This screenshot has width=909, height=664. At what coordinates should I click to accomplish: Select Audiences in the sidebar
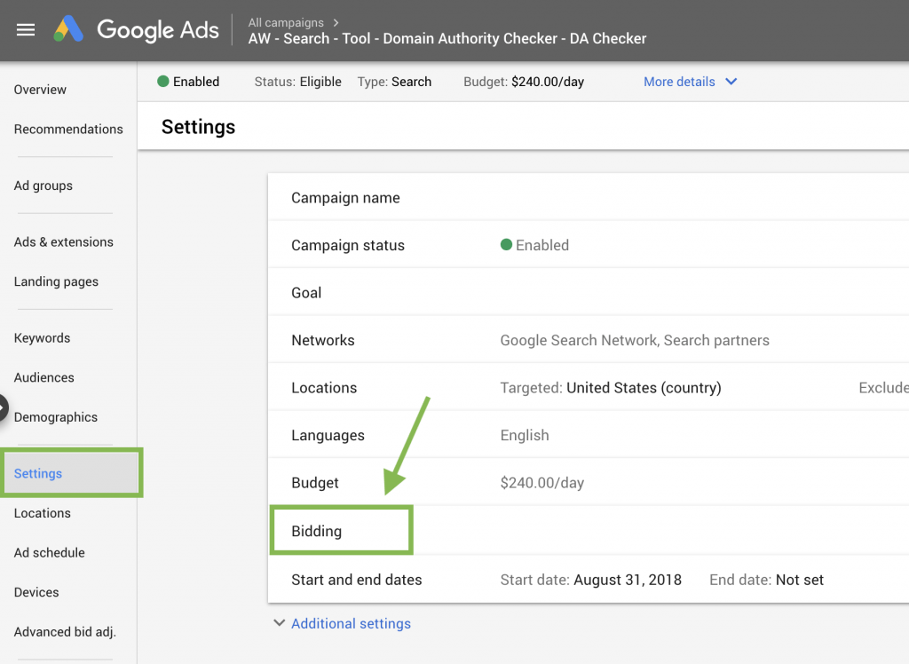[x=44, y=377]
